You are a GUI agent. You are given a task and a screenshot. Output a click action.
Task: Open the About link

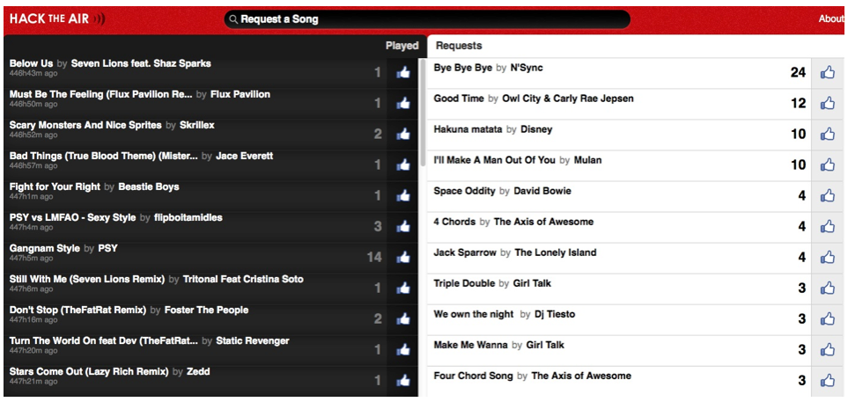click(831, 18)
